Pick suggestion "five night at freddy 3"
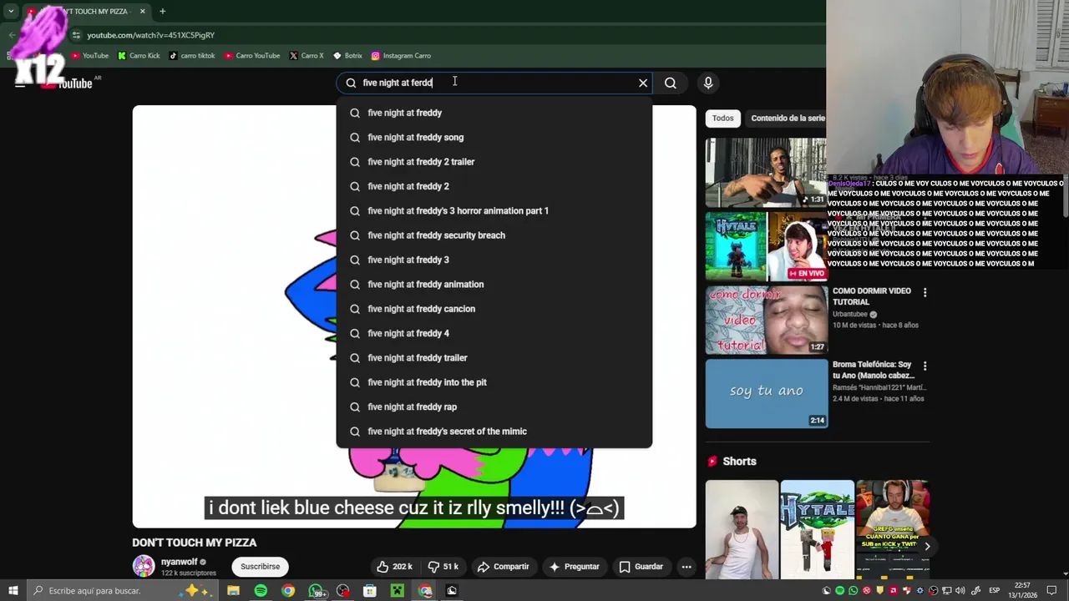 494,260
